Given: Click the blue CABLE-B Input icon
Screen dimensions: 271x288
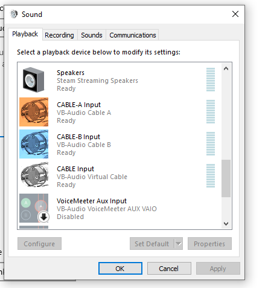Looking at the screenshot, I should tap(34, 144).
